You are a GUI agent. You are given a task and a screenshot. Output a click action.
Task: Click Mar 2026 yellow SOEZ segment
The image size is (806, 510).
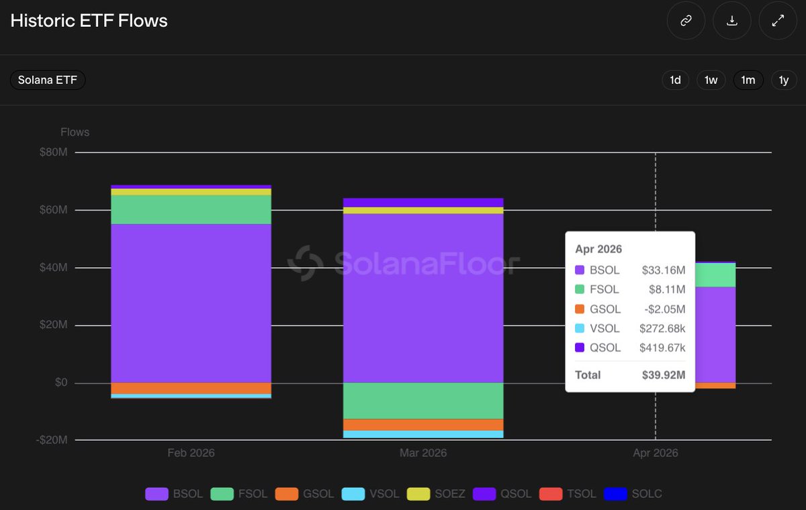tap(423, 210)
